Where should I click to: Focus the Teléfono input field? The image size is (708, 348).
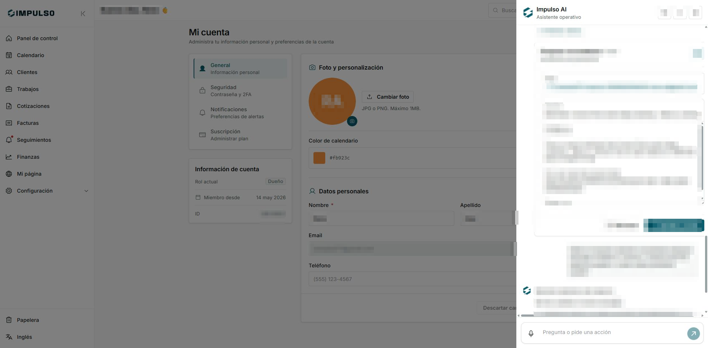[412, 279]
